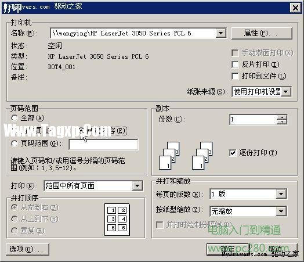Open the 按纸型缩放 scale to paper dropdown

pyautogui.click(x=281, y=211)
